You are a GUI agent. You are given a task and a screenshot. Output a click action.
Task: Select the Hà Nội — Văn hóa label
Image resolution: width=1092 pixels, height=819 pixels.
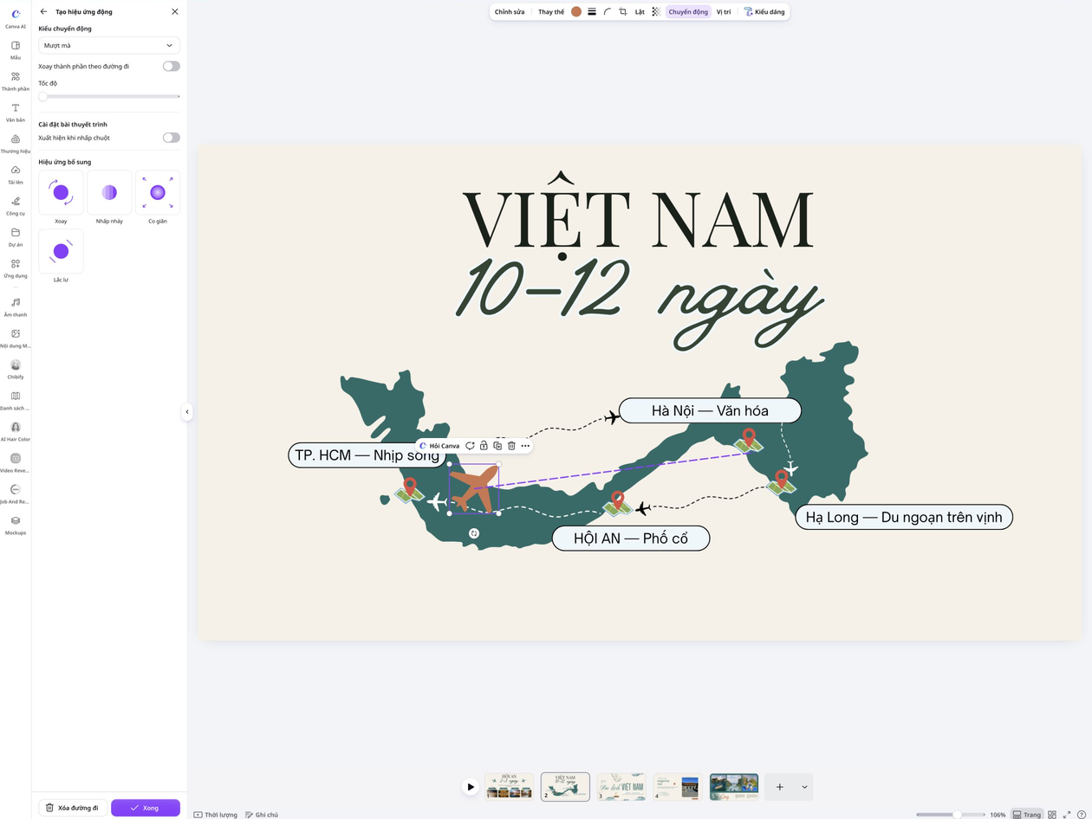[x=710, y=410]
